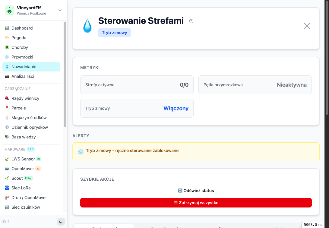Open the help question-mark next to the title
This screenshot has height=228, width=329.
coord(191,21)
